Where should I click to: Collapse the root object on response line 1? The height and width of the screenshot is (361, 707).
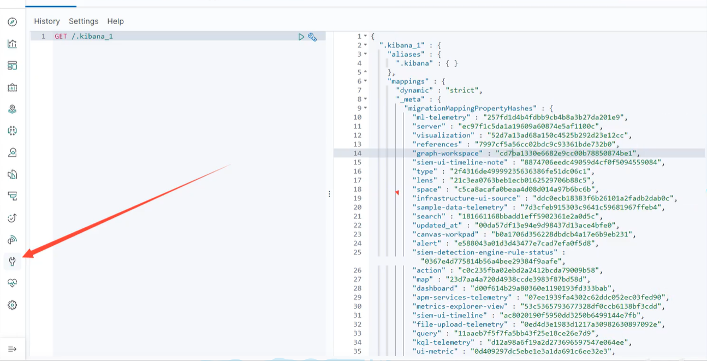pos(365,36)
